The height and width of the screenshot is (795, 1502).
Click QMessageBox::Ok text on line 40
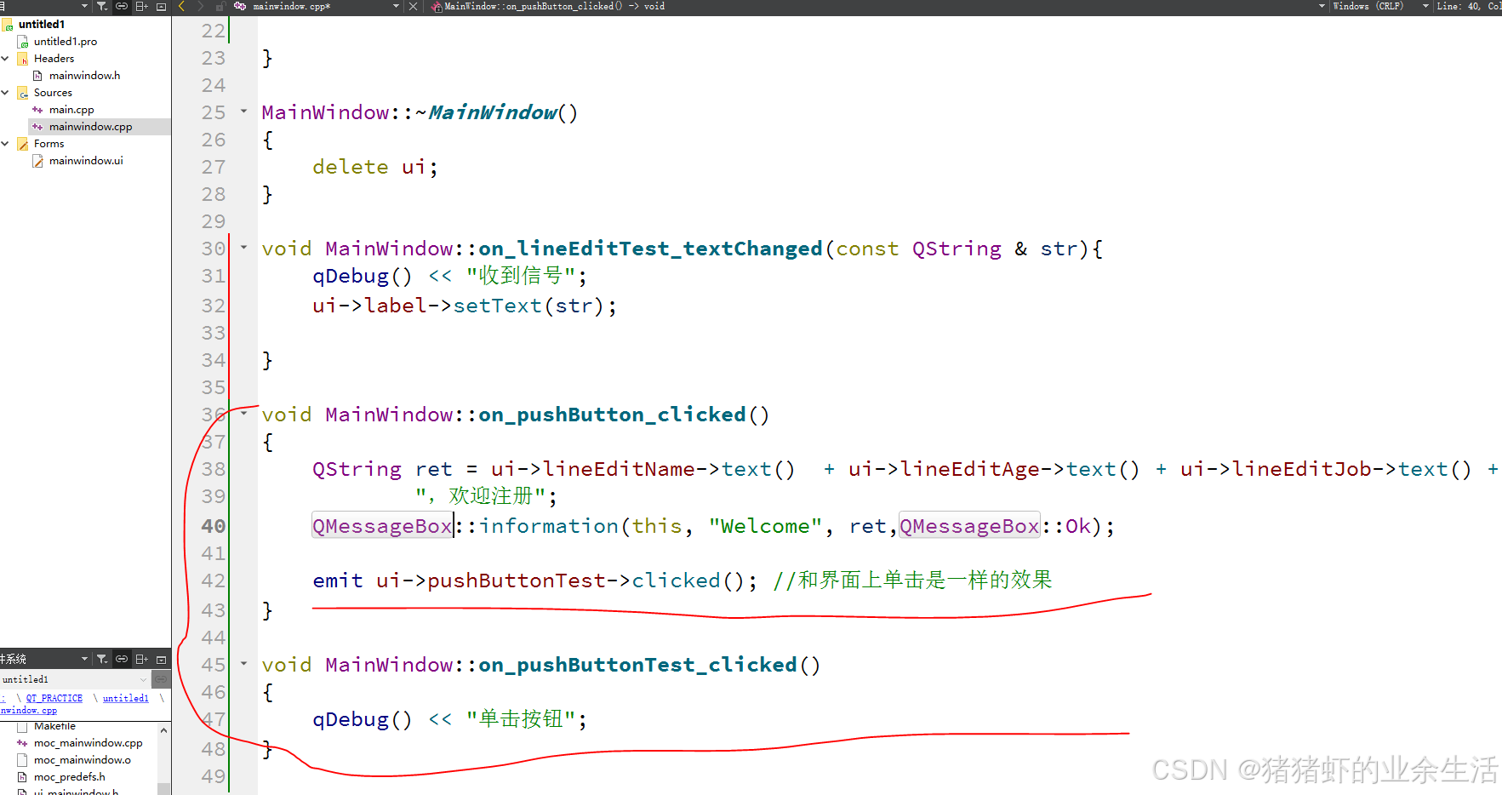tap(995, 526)
